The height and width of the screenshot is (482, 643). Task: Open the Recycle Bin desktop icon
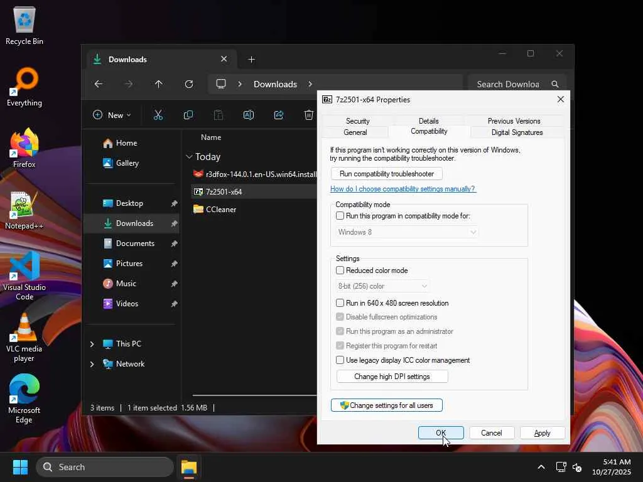(24, 25)
